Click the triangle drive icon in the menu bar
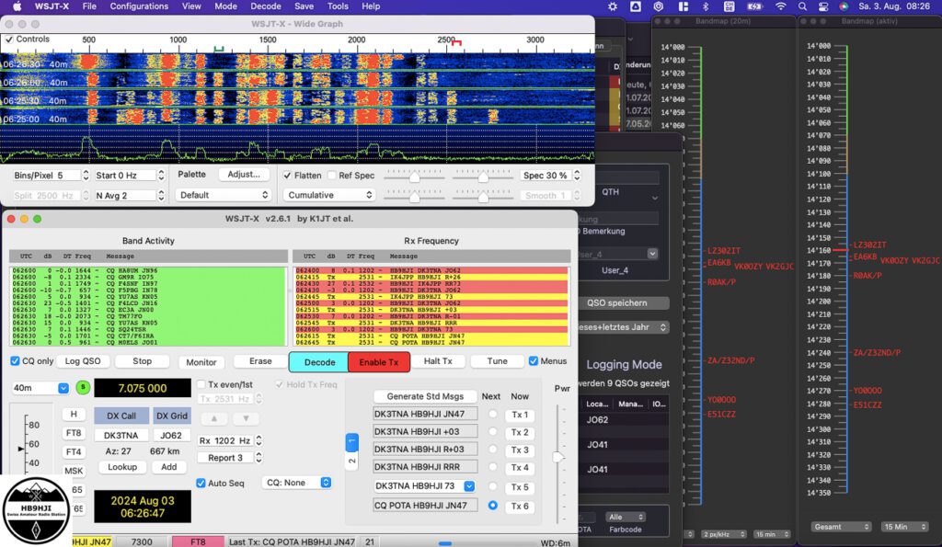This screenshot has width=942, height=547. 635,6
